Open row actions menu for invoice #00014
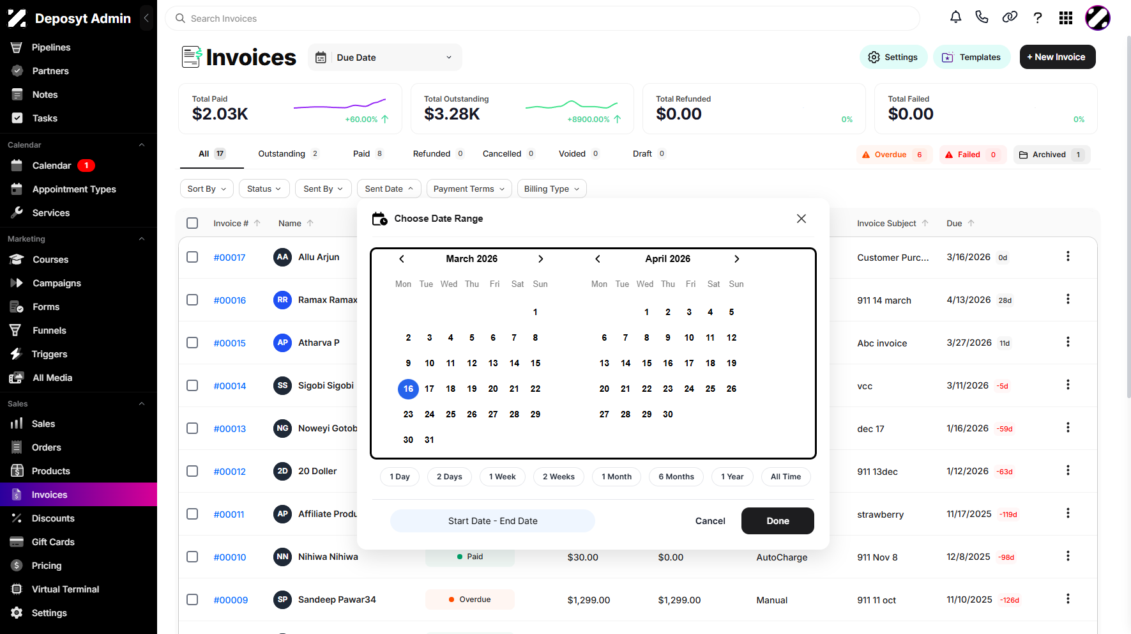This screenshot has height=634, width=1131. click(x=1068, y=385)
